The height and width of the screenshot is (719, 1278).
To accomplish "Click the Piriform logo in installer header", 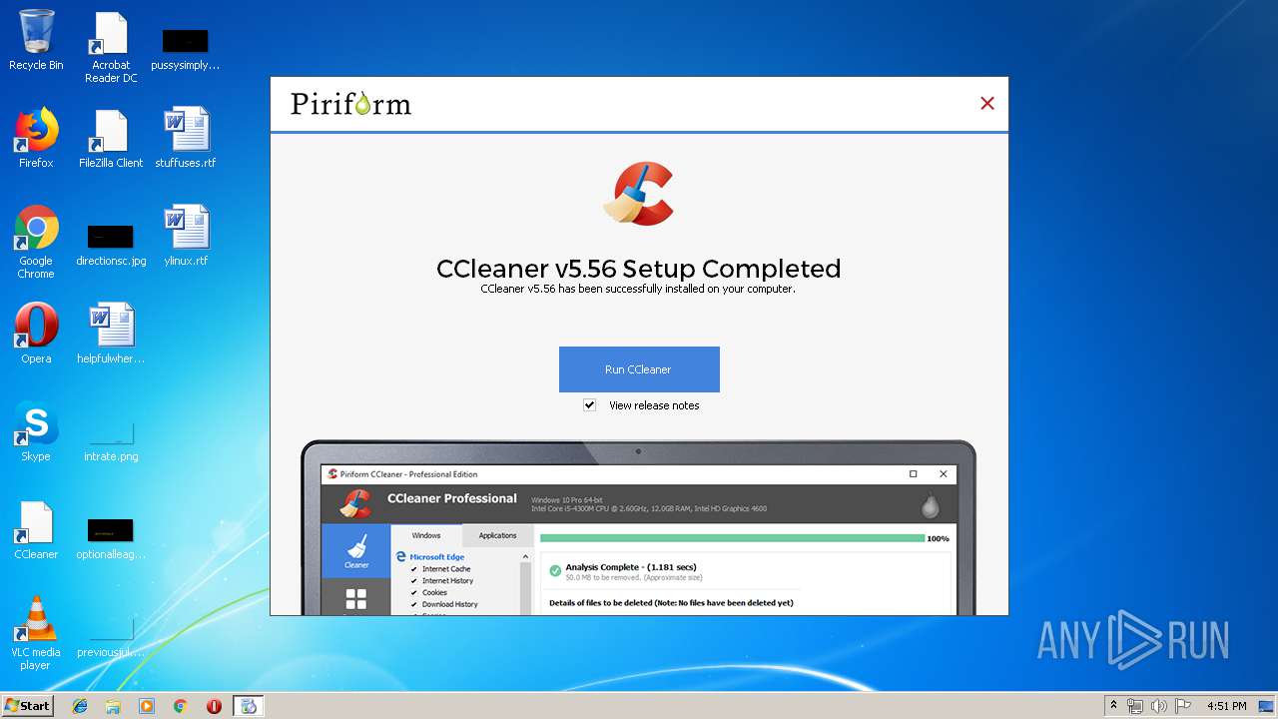I will (350, 104).
